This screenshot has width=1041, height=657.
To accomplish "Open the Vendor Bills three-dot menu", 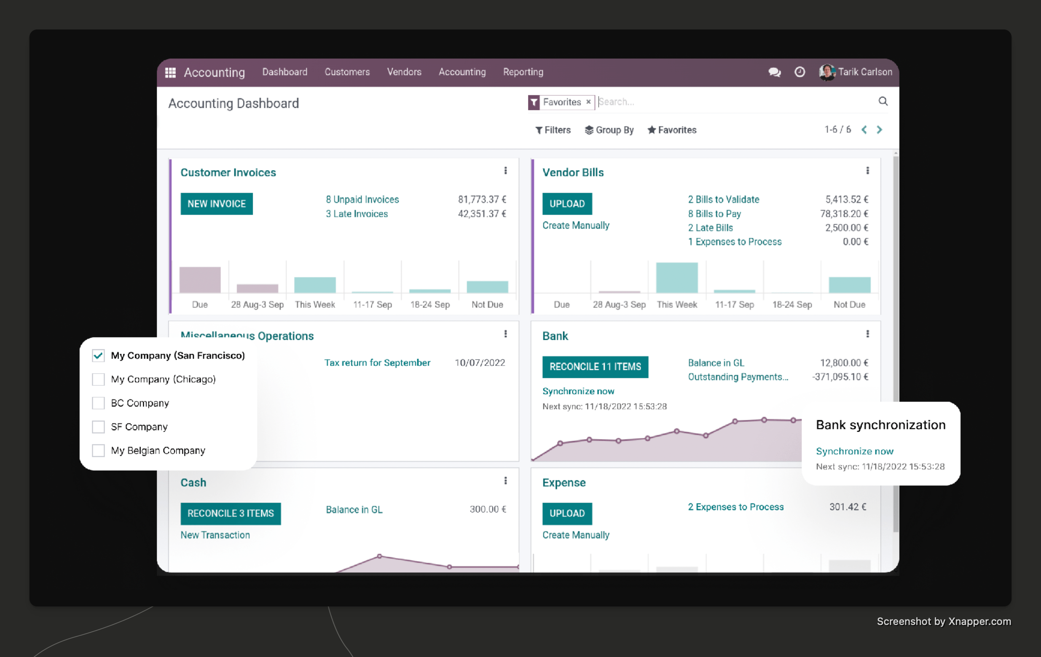I will coord(868,171).
